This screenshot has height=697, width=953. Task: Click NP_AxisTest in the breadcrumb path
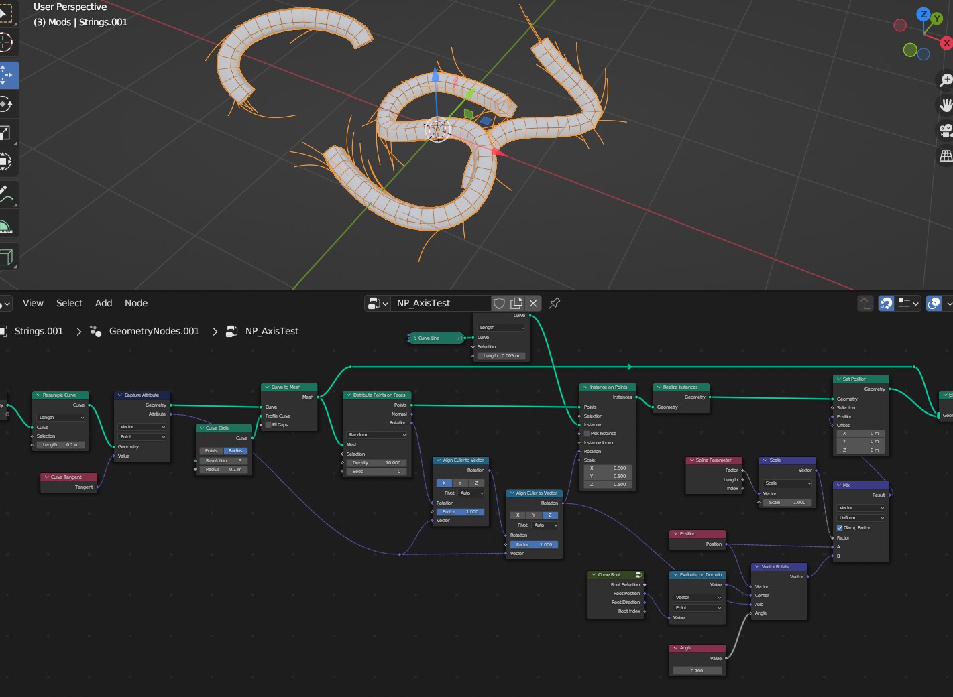pyautogui.click(x=272, y=331)
